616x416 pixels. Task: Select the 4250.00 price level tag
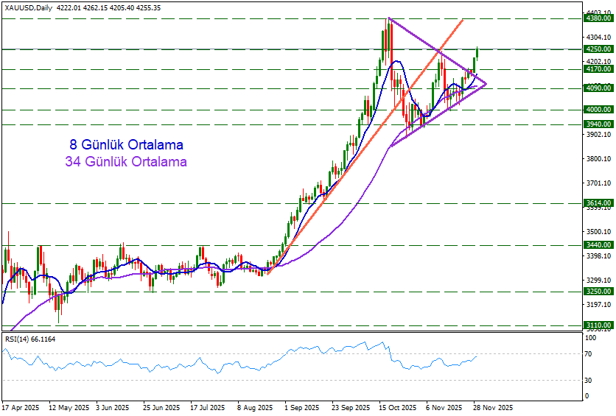598,49
